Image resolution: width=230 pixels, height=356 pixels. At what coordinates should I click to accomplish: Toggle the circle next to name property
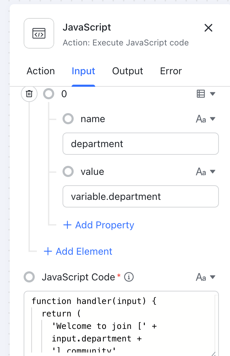point(68,119)
